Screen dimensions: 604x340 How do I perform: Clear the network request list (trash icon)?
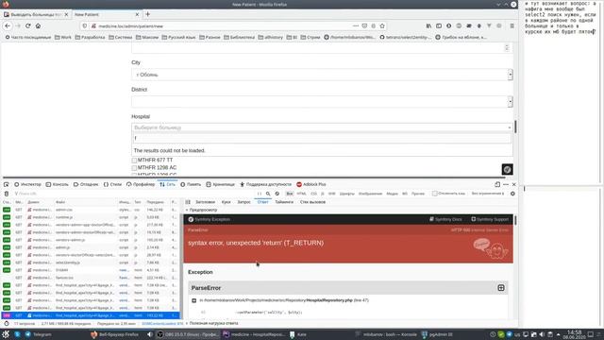7,194
